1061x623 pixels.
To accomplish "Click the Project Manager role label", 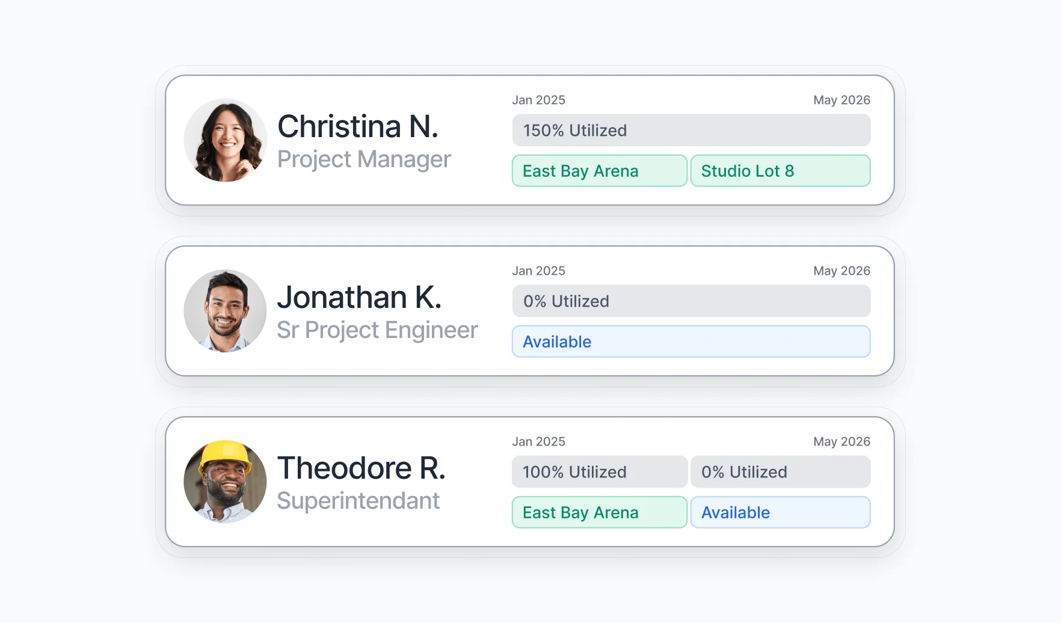I will click(364, 159).
